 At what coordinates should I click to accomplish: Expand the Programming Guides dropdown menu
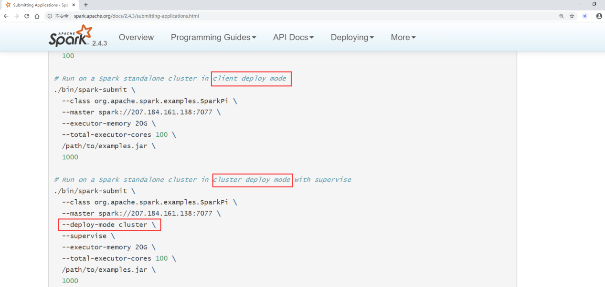pos(213,37)
